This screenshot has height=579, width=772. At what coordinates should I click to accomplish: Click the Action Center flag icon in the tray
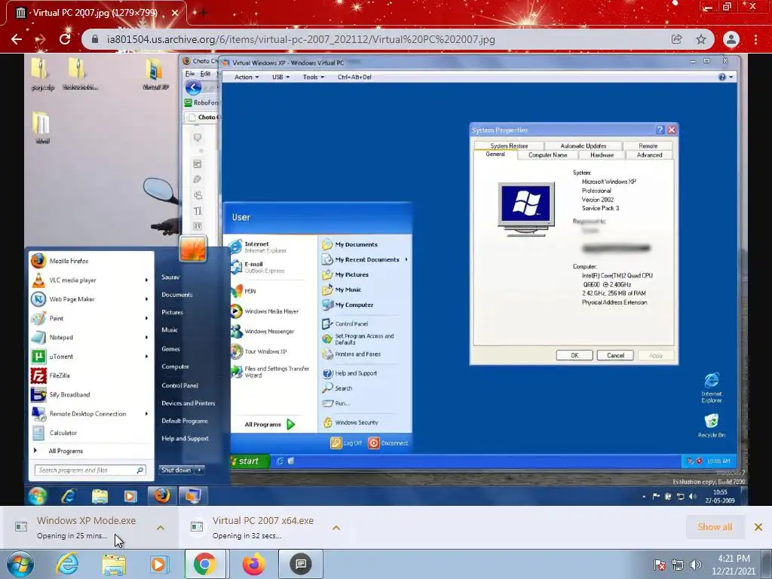click(x=659, y=565)
